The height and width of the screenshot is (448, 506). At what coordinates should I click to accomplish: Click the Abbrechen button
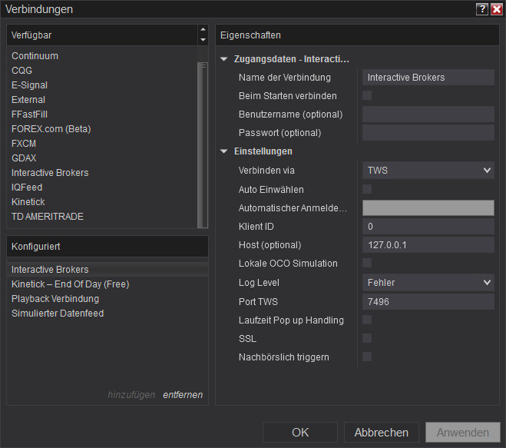pyautogui.click(x=382, y=432)
